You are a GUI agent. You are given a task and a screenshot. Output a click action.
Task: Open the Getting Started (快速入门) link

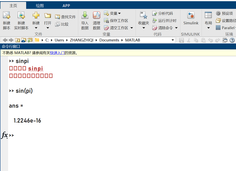(57, 53)
